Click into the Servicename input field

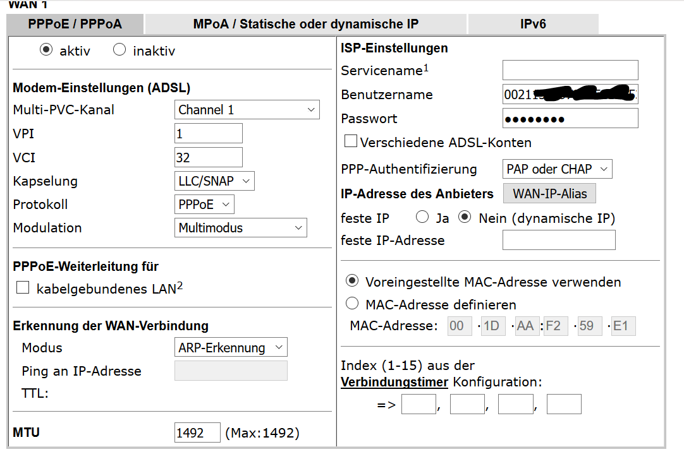tap(570, 70)
